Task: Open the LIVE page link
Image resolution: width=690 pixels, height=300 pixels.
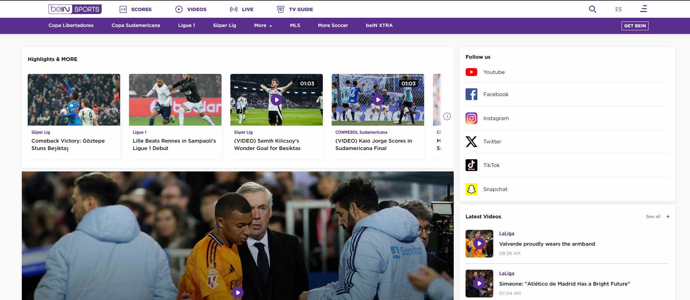Action: tap(247, 9)
